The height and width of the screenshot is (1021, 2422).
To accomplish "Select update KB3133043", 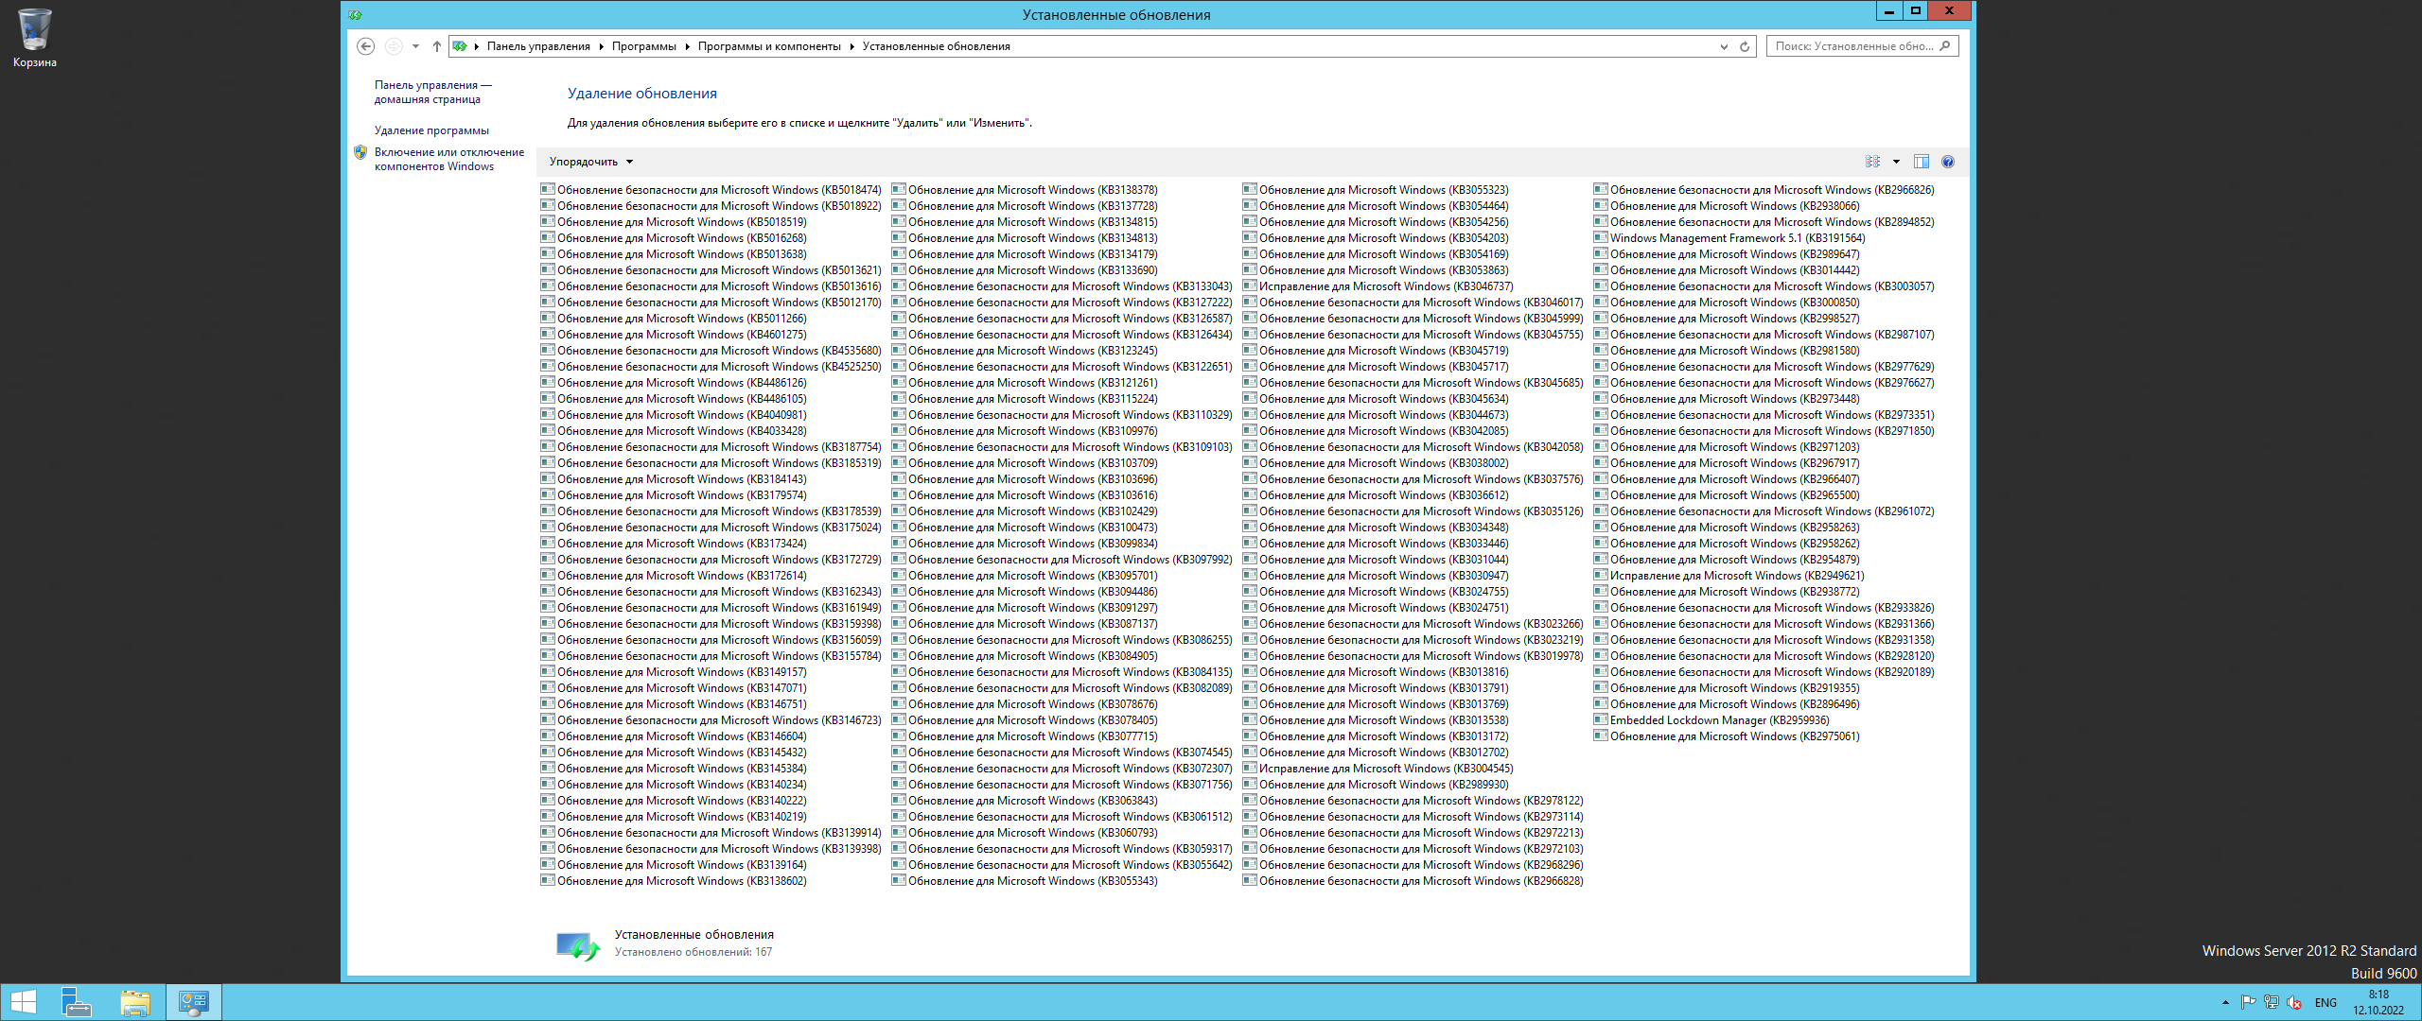I will [1062, 286].
